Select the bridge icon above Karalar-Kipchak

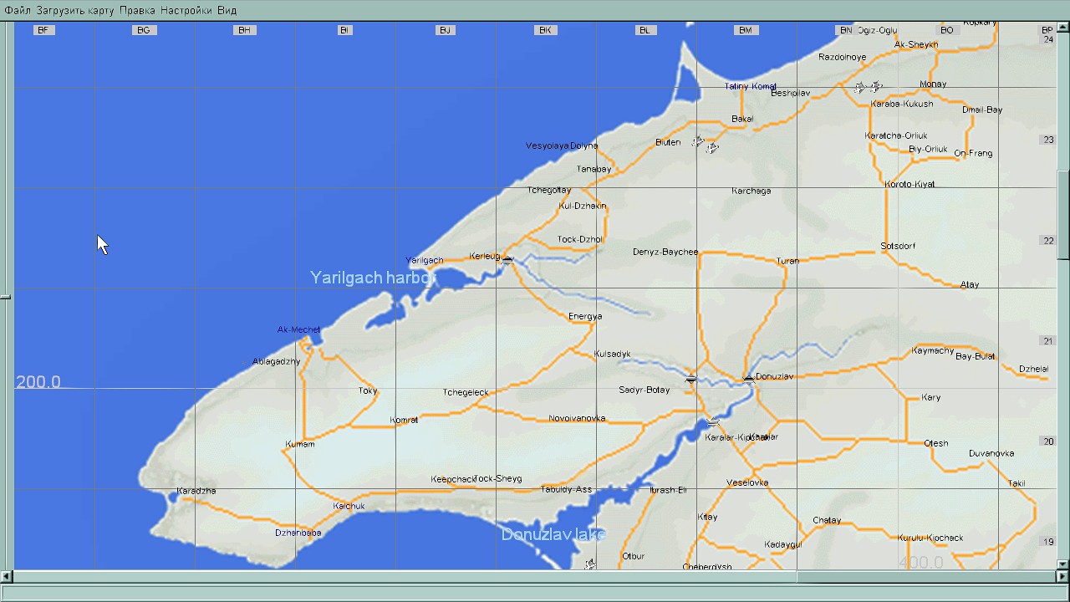tap(712, 422)
